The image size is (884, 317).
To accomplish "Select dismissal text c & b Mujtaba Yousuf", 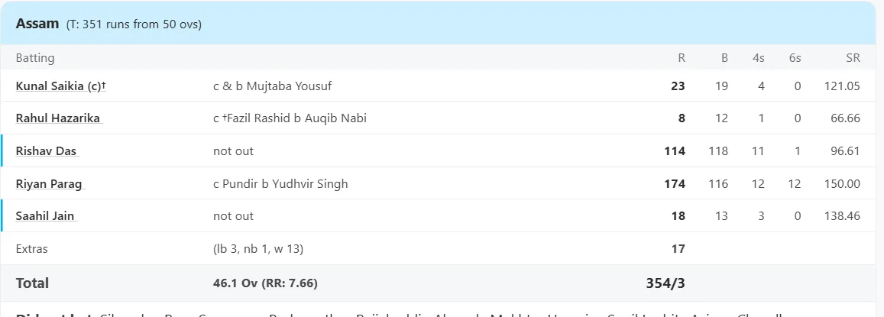I will click(272, 86).
